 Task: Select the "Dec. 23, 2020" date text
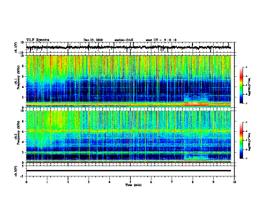click(93, 40)
